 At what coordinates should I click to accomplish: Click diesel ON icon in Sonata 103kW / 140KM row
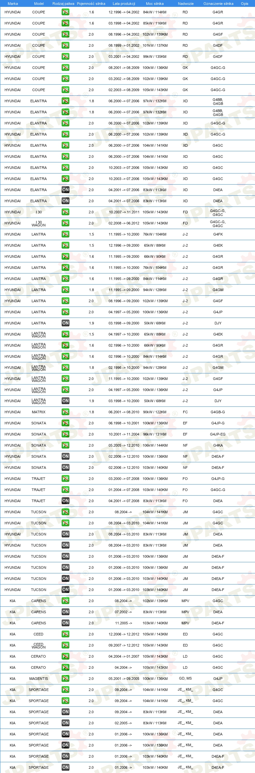pos(66,468)
